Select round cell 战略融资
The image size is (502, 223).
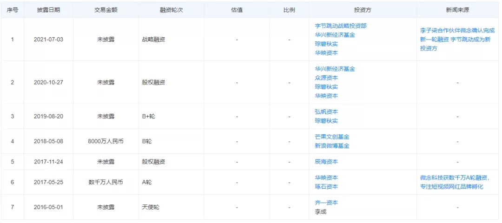pyautogui.click(x=153, y=39)
